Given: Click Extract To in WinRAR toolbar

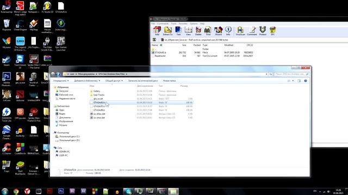Looking at the screenshot, I should [x=168, y=31].
